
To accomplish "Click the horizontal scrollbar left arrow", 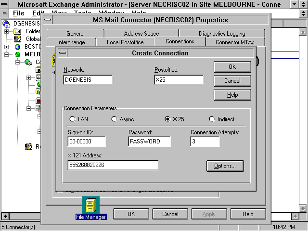I will 5,216.
